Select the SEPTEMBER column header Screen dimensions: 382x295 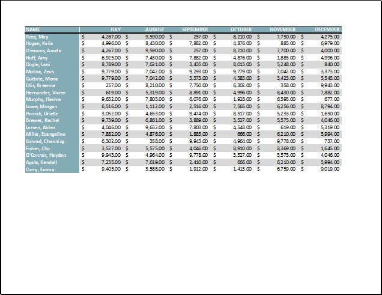coord(195,29)
